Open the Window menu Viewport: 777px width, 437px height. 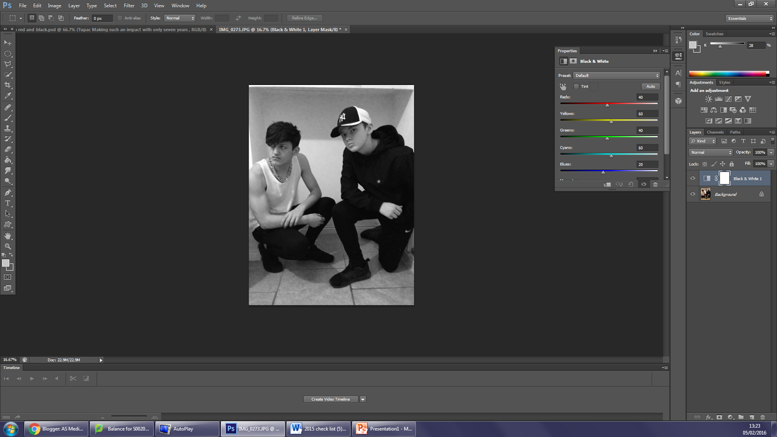coord(180,6)
